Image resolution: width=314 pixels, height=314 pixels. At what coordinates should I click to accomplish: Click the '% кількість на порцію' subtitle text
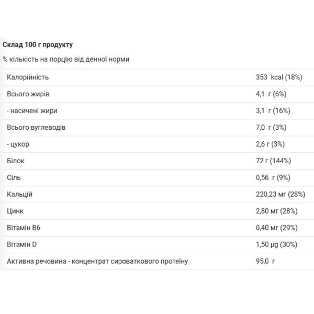point(66,59)
